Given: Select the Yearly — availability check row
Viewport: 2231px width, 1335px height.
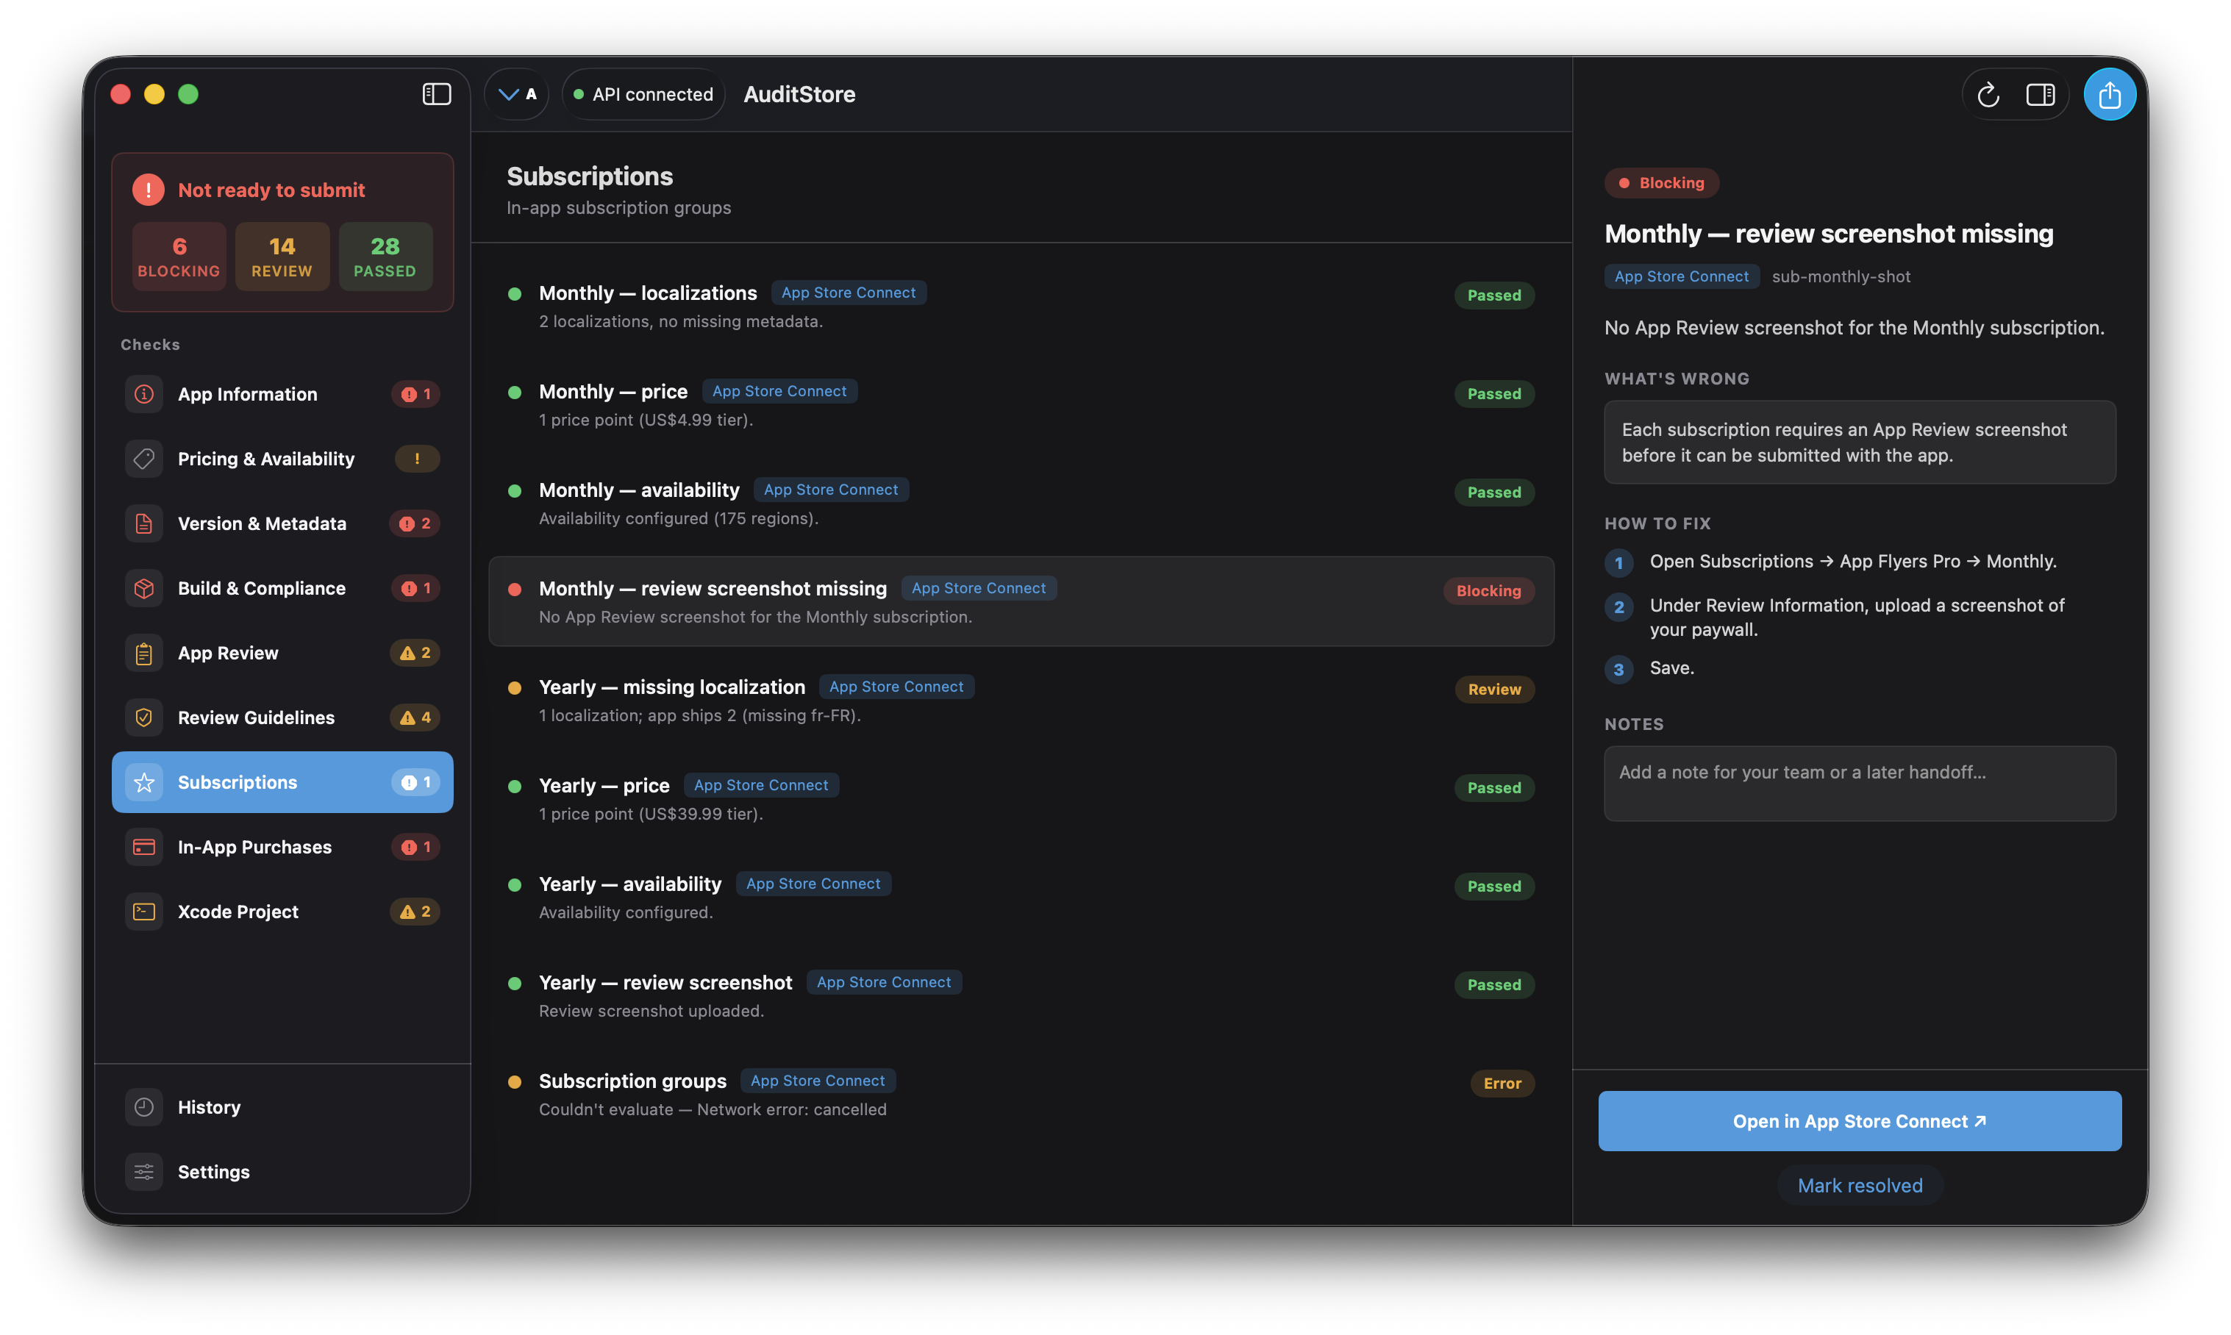Looking at the screenshot, I should (x=1021, y=897).
